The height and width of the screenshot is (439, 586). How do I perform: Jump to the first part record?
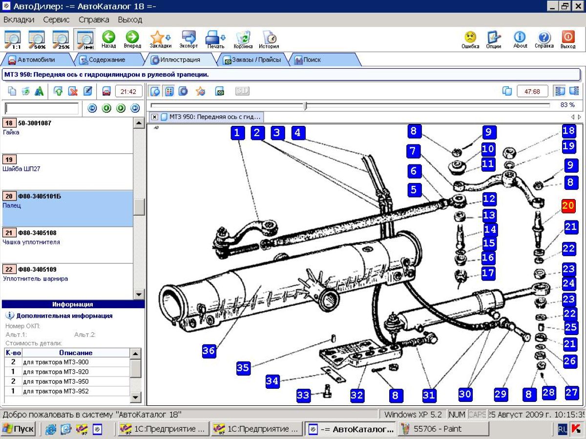(x=92, y=108)
